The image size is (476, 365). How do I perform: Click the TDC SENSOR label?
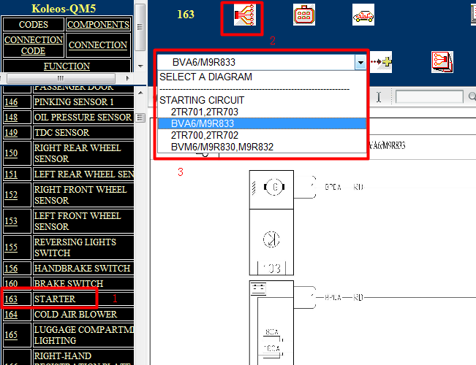coord(61,133)
